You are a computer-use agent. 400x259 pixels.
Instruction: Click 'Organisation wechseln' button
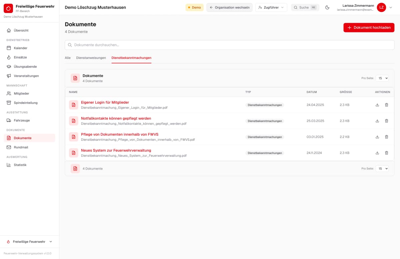click(x=229, y=7)
